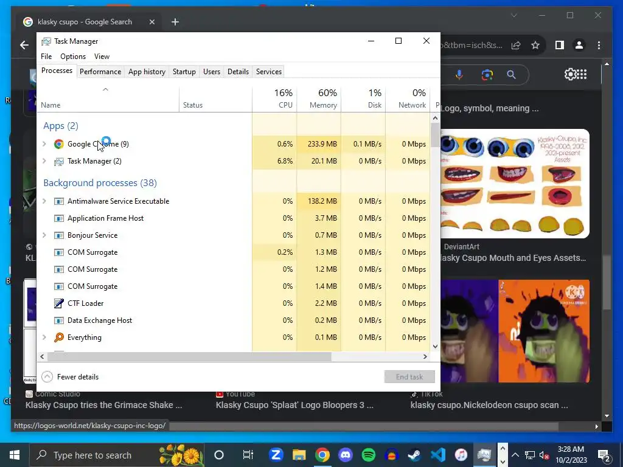Image resolution: width=623 pixels, height=467 pixels.
Task: Click the Cortana circle icon
Action: (219, 455)
